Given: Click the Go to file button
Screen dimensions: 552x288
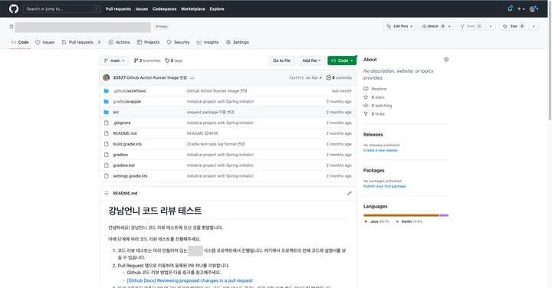Looking at the screenshot, I should (x=281, y=61).
